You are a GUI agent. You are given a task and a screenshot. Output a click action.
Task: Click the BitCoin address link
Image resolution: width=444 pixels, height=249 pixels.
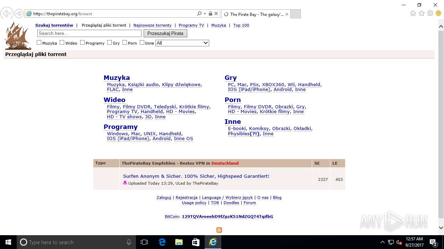coord(228,216)
